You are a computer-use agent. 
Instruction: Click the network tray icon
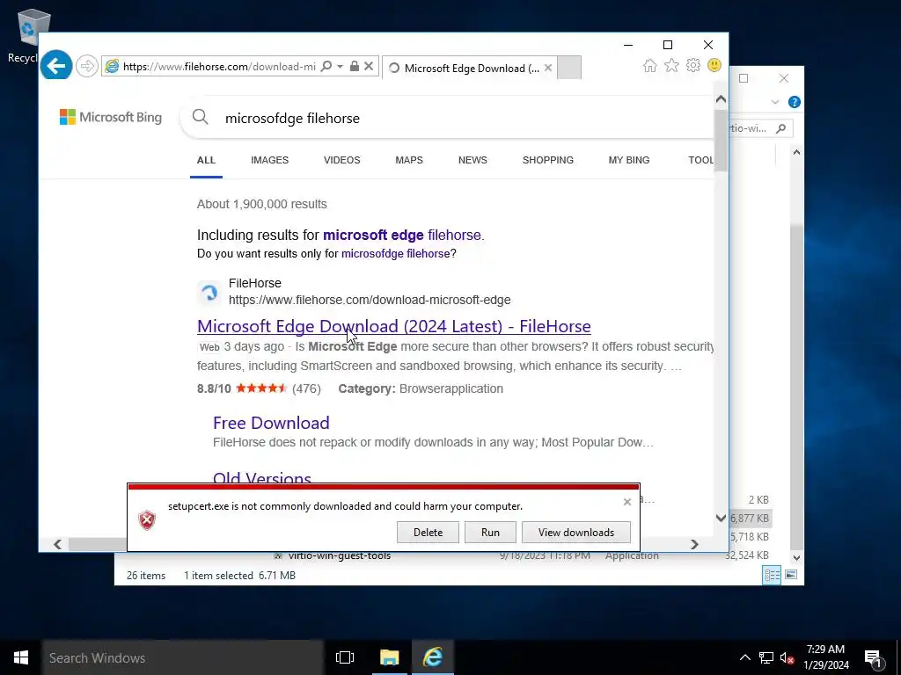click(x=766, y=657)
